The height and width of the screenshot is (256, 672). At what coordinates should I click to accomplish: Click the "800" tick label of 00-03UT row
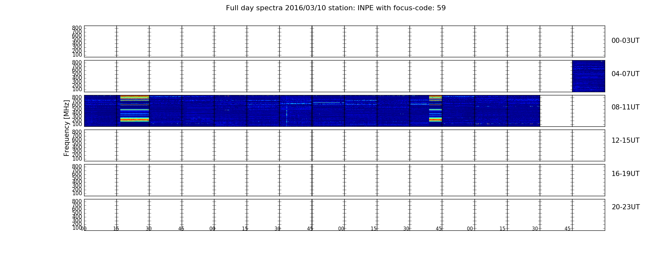pos(77,28)
